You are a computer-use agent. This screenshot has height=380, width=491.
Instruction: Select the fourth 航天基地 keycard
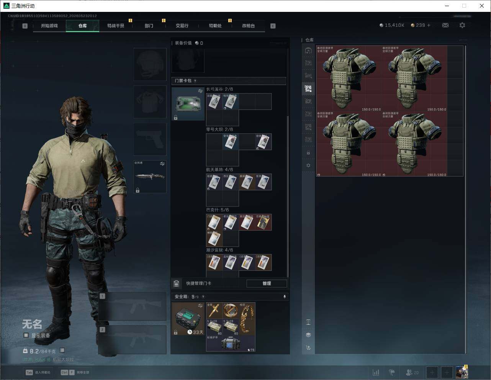click(264, 182)
